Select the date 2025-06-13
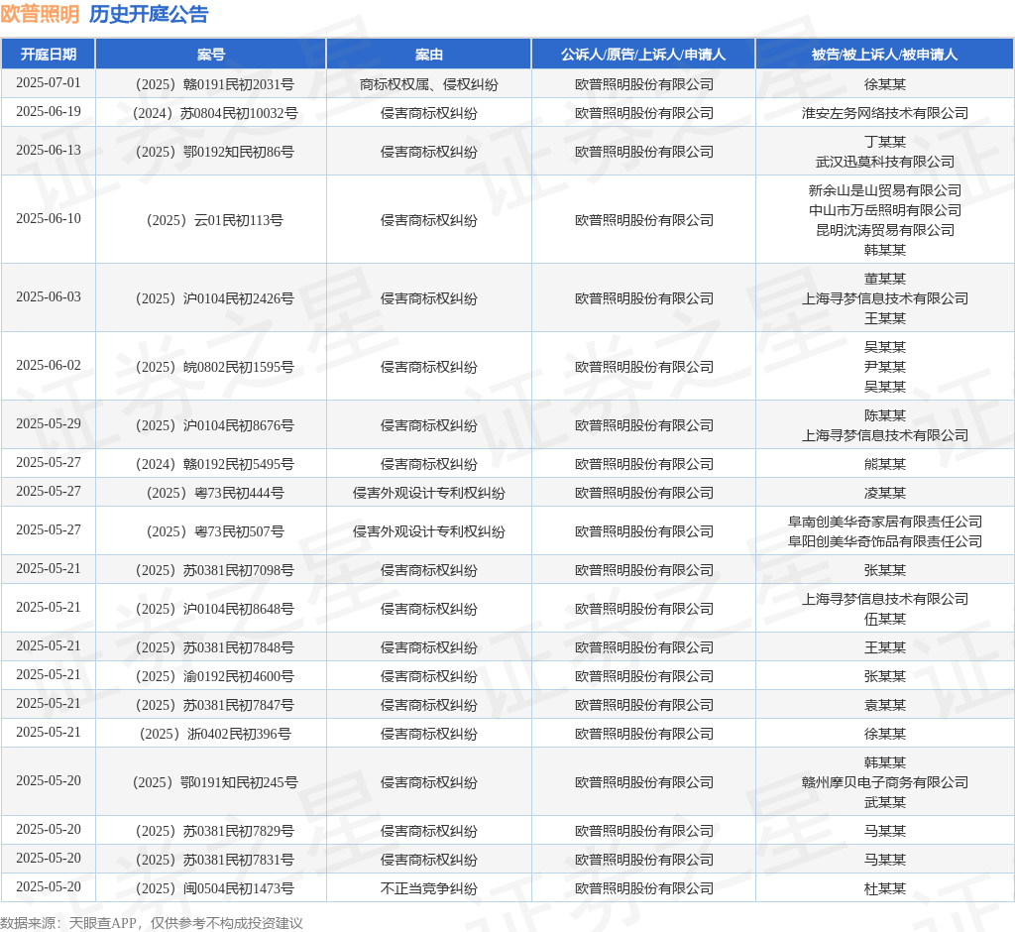1015x932 pixels. (x=49, y=151)
